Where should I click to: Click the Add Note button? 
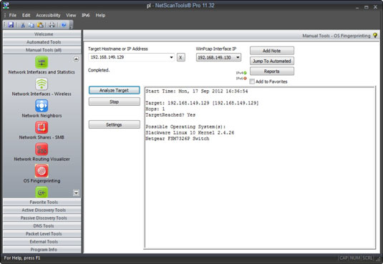(x=272, y=51)
